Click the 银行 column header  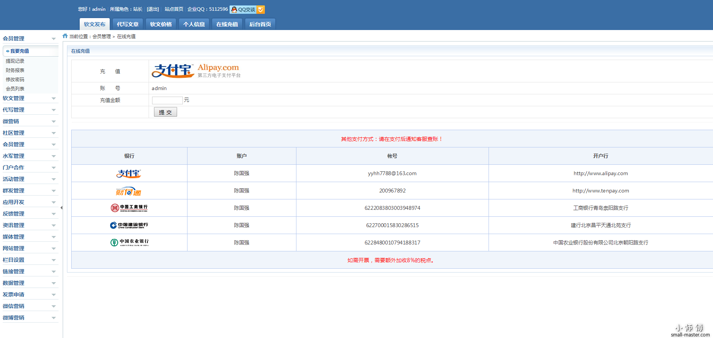click(129, 156)
